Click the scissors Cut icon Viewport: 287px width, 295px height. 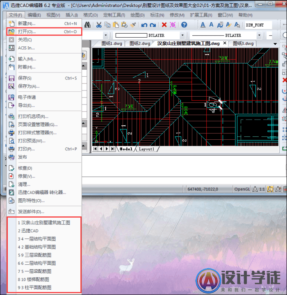(x=99, y=25)
